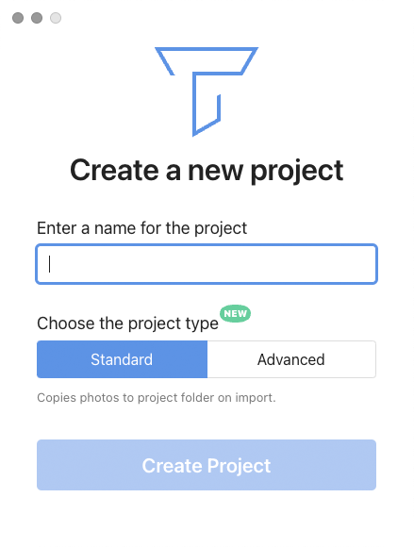Submit the form with Create Project

coord(207,465)
